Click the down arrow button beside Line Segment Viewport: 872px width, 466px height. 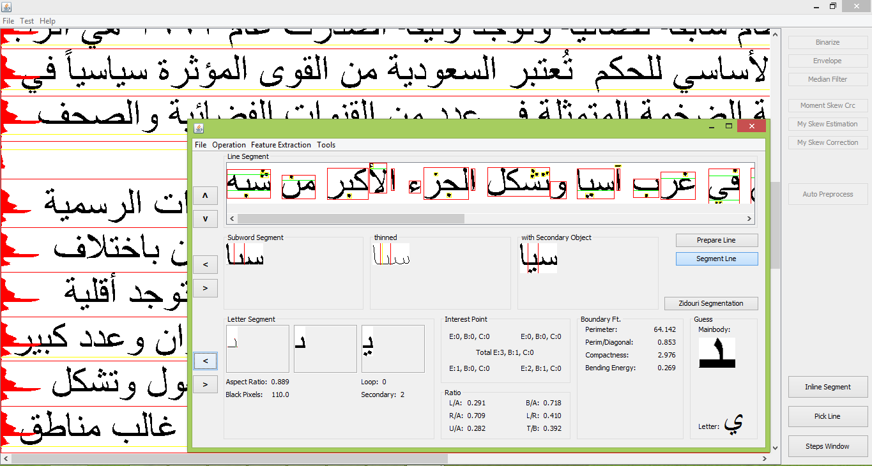205,218
